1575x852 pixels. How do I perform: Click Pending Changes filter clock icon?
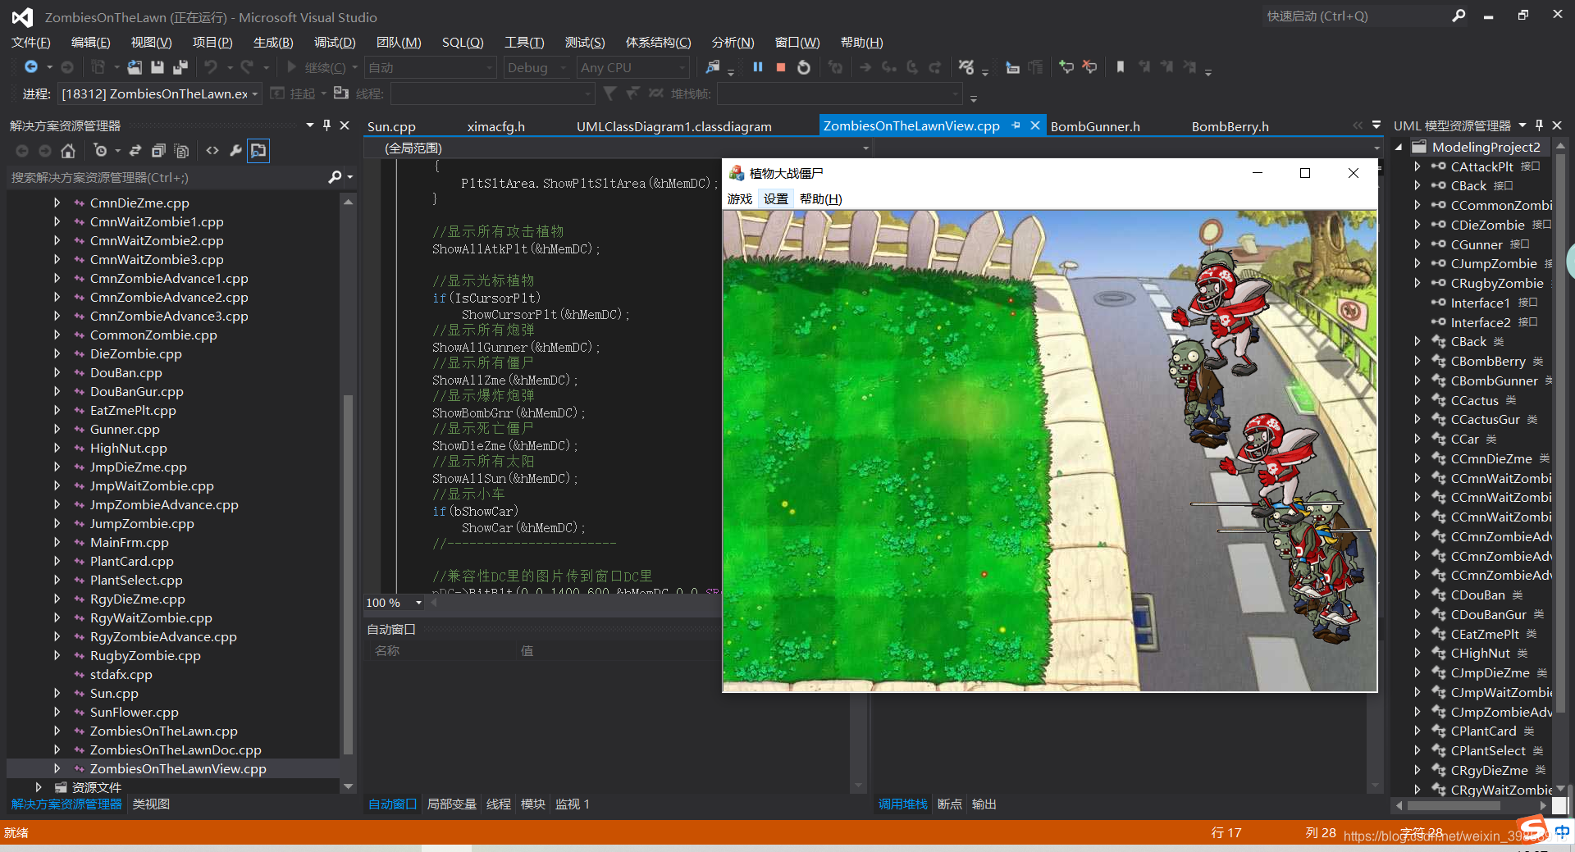[x=100, y=151]
